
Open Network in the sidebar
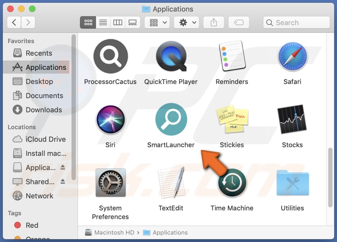click(x=37, y=196)
